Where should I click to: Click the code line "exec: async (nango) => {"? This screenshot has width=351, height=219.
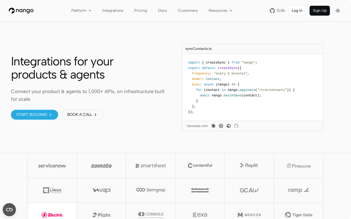pyautogui.click(x=216, y=84)
